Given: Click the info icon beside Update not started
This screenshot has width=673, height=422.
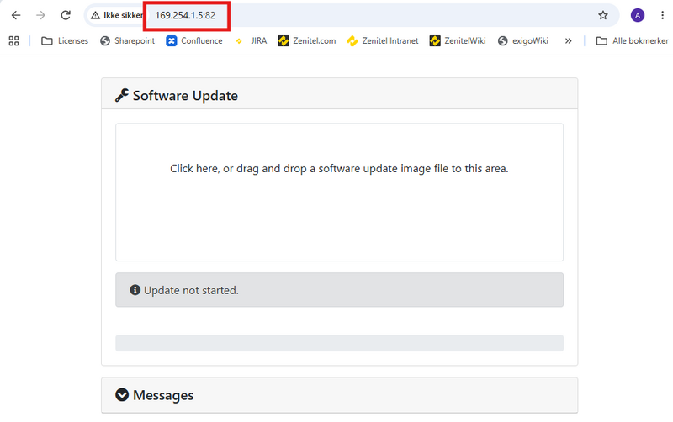Looking at the screenshot, I should pos(135,290).
